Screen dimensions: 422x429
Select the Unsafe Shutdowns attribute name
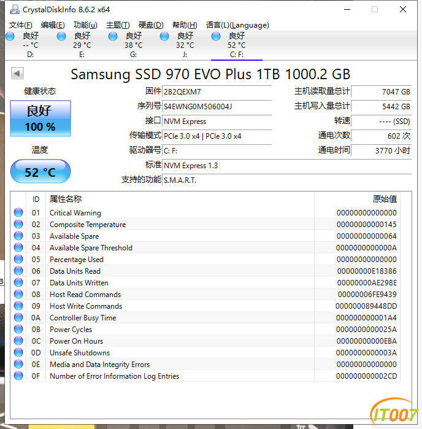[80, 353]
